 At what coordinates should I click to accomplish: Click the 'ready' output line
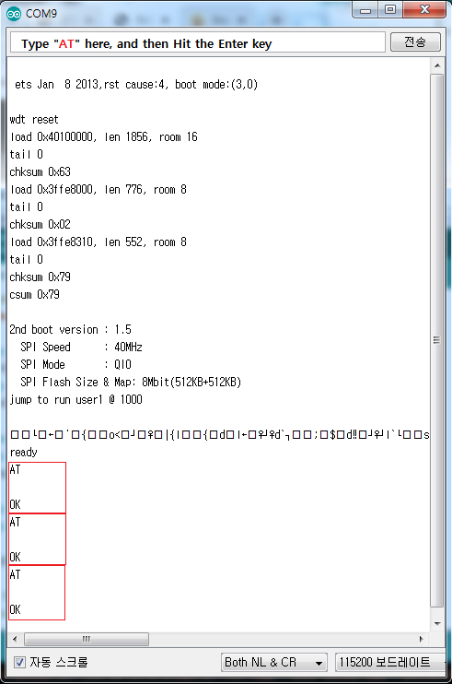point(24,453)
